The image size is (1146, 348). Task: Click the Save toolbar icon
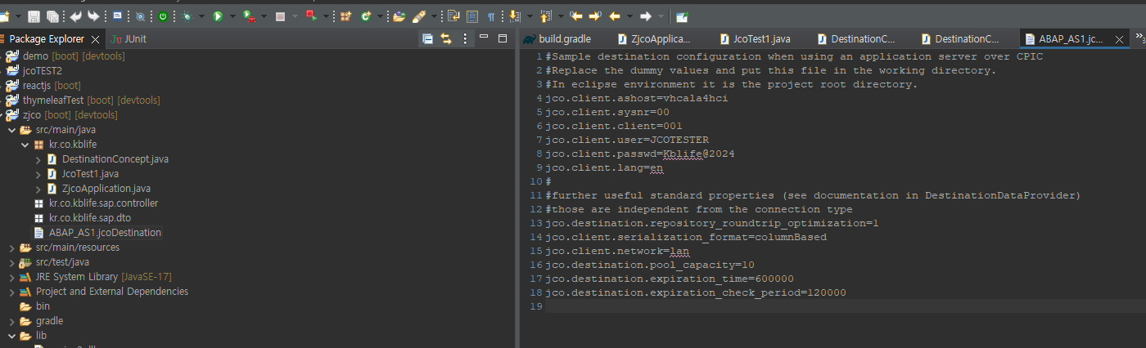[x=34, y=16]
